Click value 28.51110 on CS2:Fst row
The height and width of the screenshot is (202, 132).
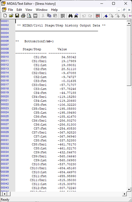click(x=68, y=69)
